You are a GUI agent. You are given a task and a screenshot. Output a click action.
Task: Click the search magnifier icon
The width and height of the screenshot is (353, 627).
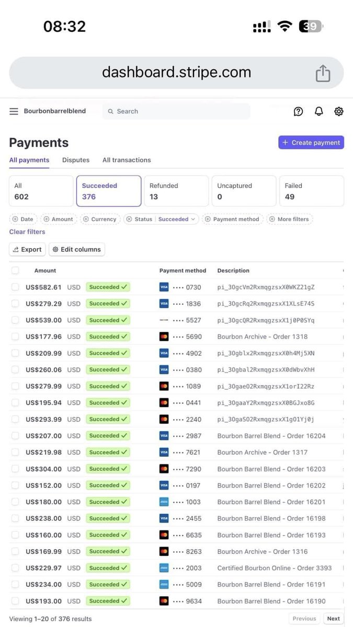point(110,111)
